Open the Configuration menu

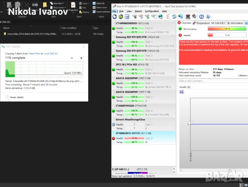[152, 11]
